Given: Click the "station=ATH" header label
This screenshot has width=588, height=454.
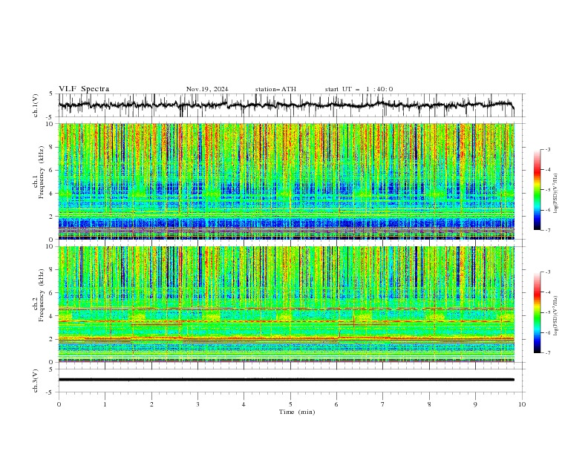Looking at the screenshot, I should coord(275,89).
